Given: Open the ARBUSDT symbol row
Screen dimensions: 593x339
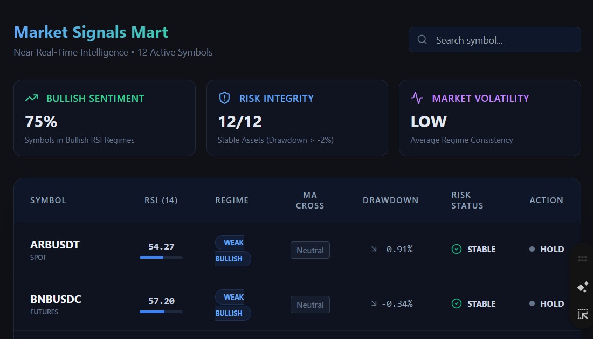Looking at the screenshot, I should pos(297,249).
